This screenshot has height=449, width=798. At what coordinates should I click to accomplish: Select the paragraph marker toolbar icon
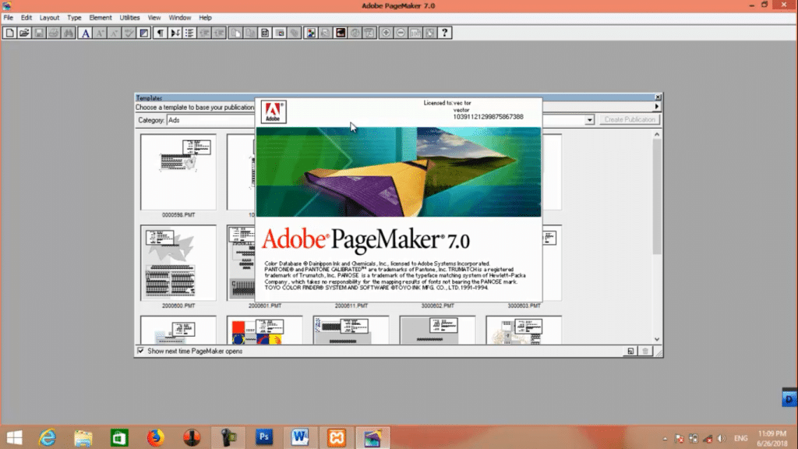[159, 33]
